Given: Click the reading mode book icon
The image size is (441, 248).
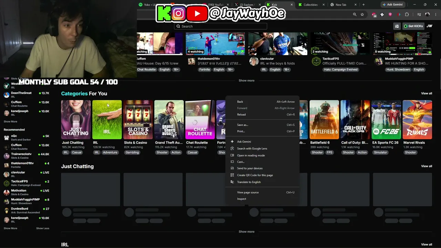Looking at the screenshot, I should pyautogui.click(x=232, y=155).
